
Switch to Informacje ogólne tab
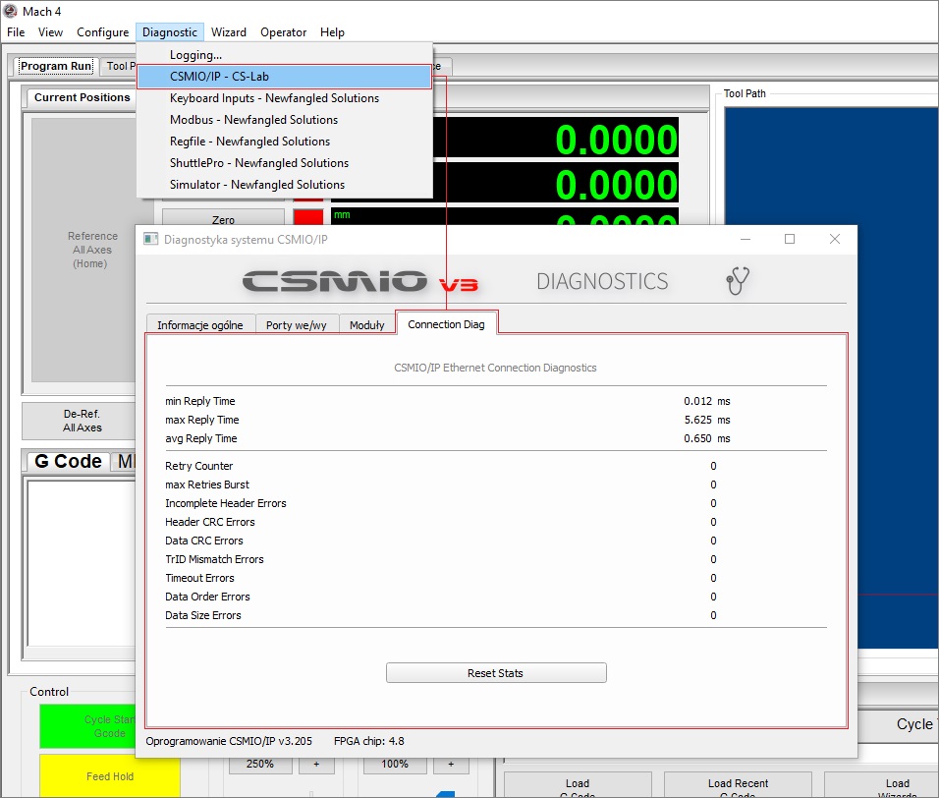click(200, 324)
